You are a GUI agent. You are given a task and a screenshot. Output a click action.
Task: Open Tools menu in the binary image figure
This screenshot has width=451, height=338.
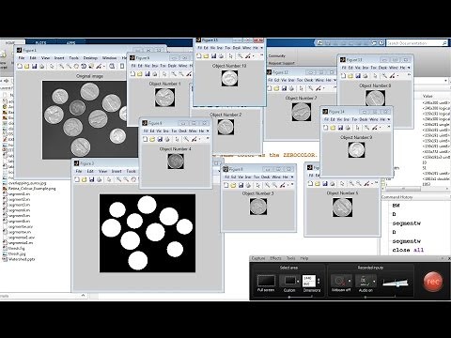point(131,171)
